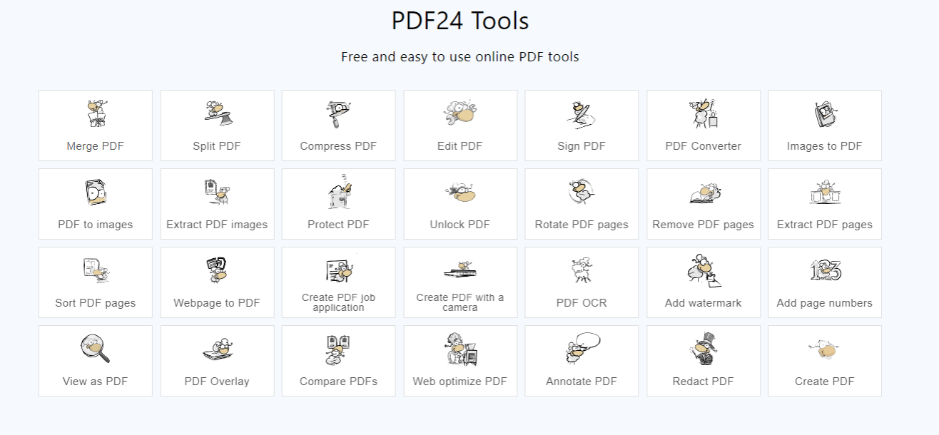Open the Split PDF text link
This screenshot has height=435, width=939.
(217, 146)
